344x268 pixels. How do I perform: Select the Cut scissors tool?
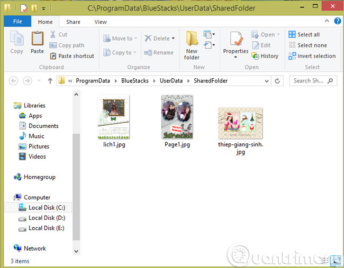53,34
